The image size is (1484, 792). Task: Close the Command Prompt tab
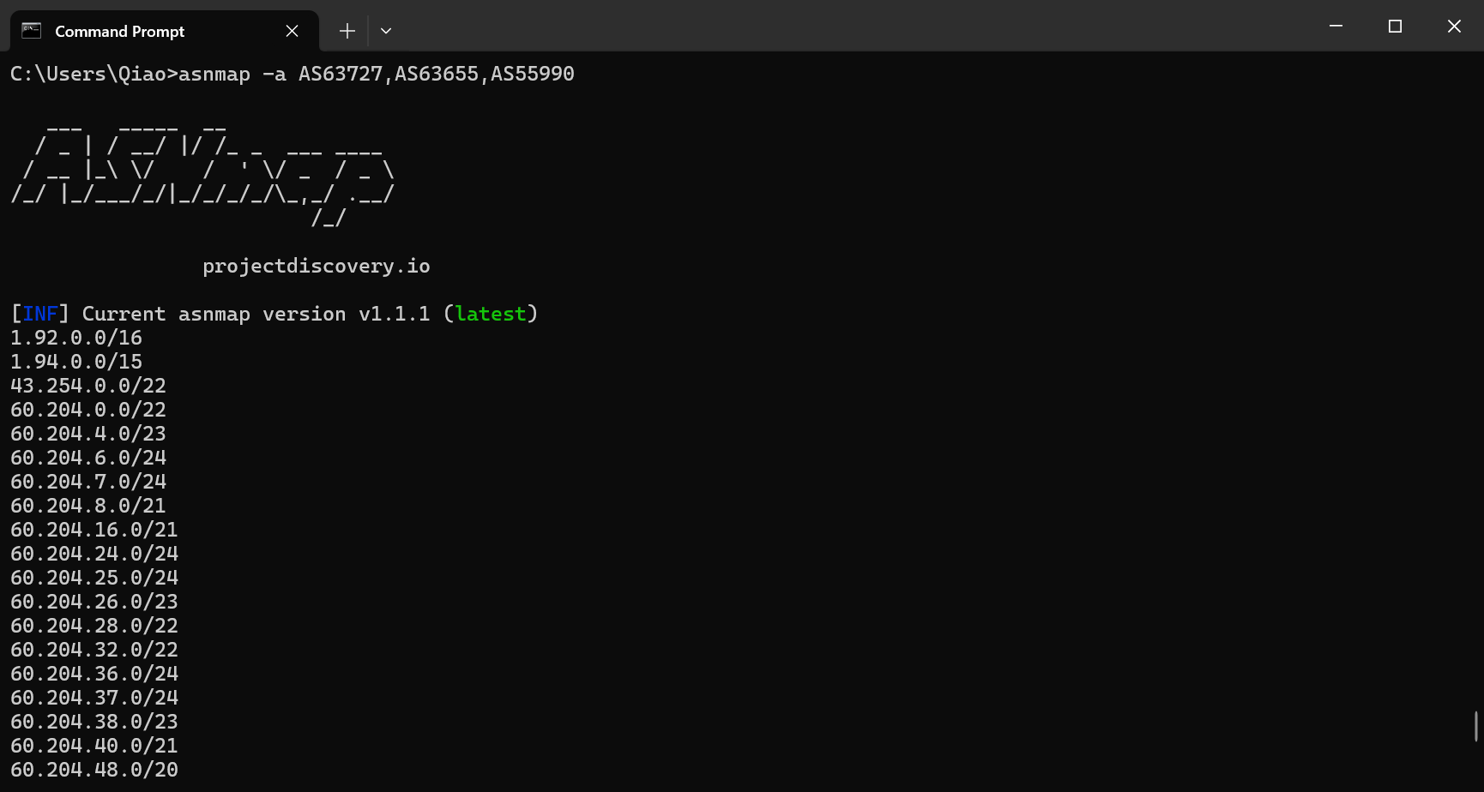292,31
